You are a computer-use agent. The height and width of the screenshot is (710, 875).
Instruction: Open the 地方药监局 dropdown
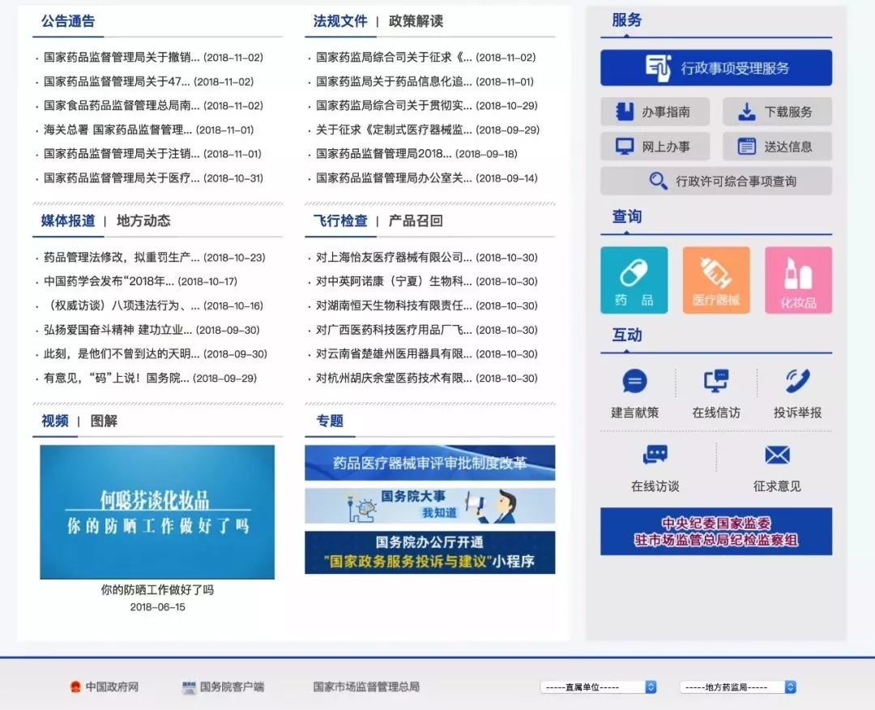click(736, 686)
